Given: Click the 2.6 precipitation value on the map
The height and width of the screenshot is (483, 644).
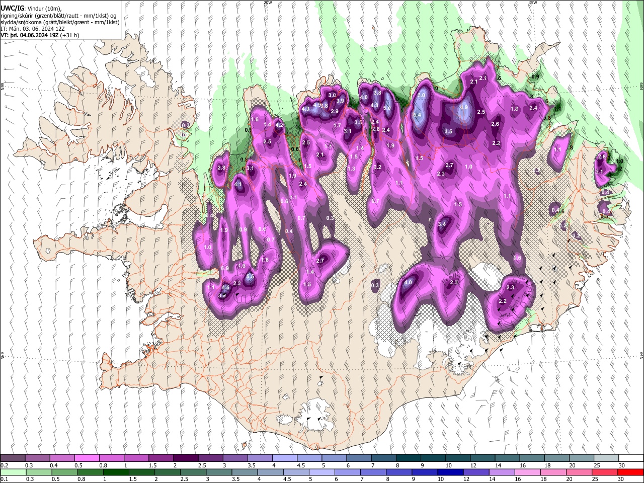Looking at the screenshot, I should tap(495, 124).
